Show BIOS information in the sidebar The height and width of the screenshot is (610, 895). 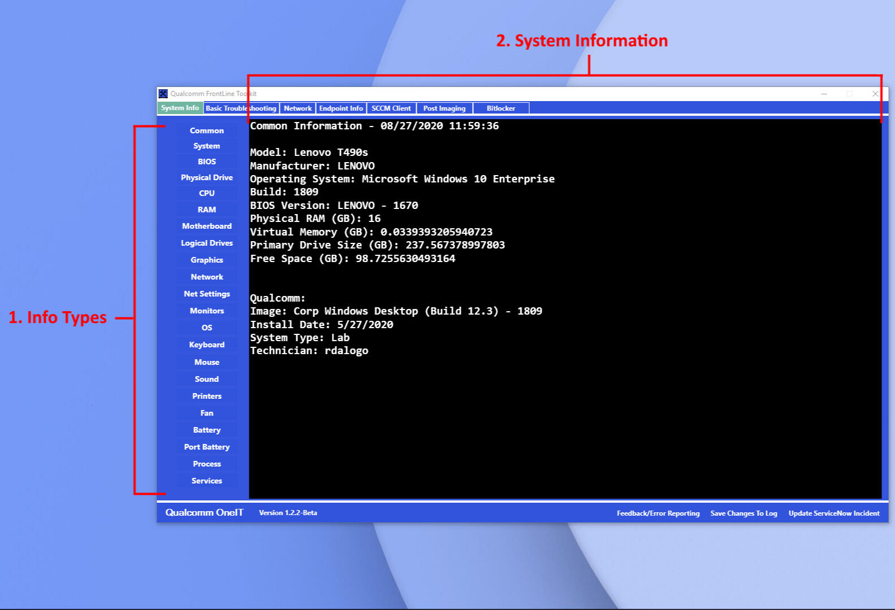(x=206, y=162)
